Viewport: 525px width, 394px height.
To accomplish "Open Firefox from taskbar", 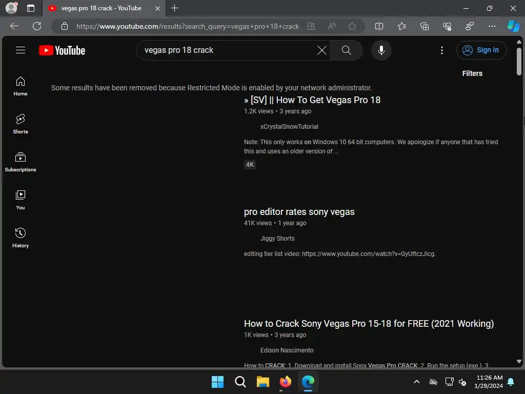I will point(285,382).
